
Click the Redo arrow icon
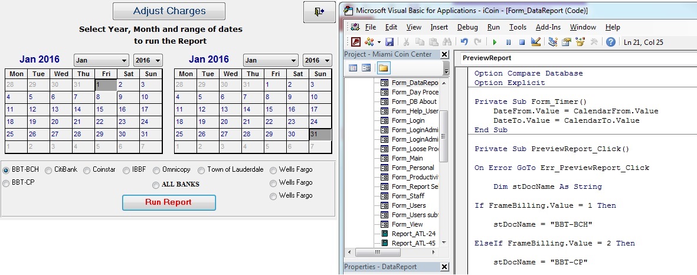(477, 42)
